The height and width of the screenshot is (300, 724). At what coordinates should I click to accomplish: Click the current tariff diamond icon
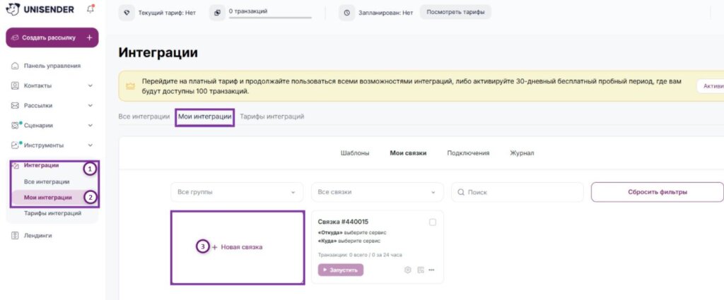coord(127,13)
